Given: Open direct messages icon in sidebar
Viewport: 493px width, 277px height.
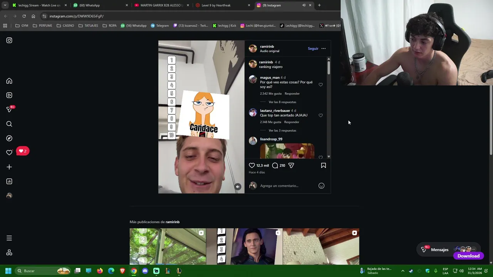Looking at the screenshot, I should click(9, 110).
